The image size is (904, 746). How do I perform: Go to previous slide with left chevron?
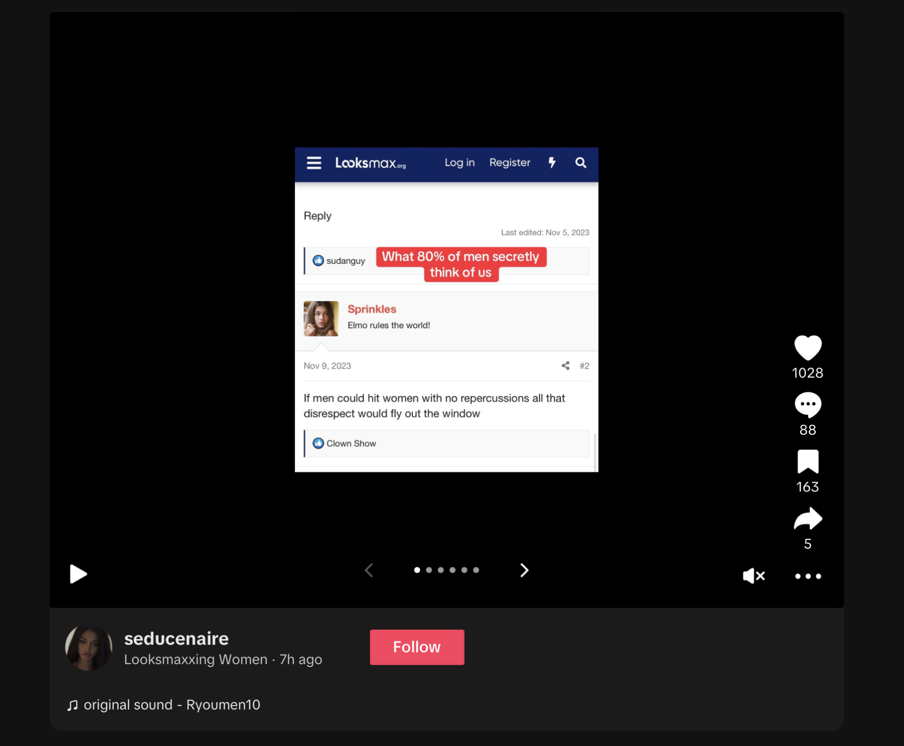369,570
